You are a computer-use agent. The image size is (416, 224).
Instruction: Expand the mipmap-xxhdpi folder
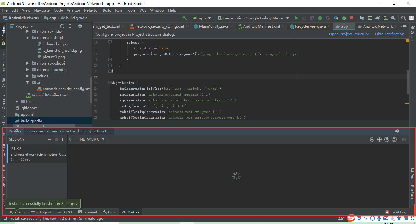tap(27, 63)
